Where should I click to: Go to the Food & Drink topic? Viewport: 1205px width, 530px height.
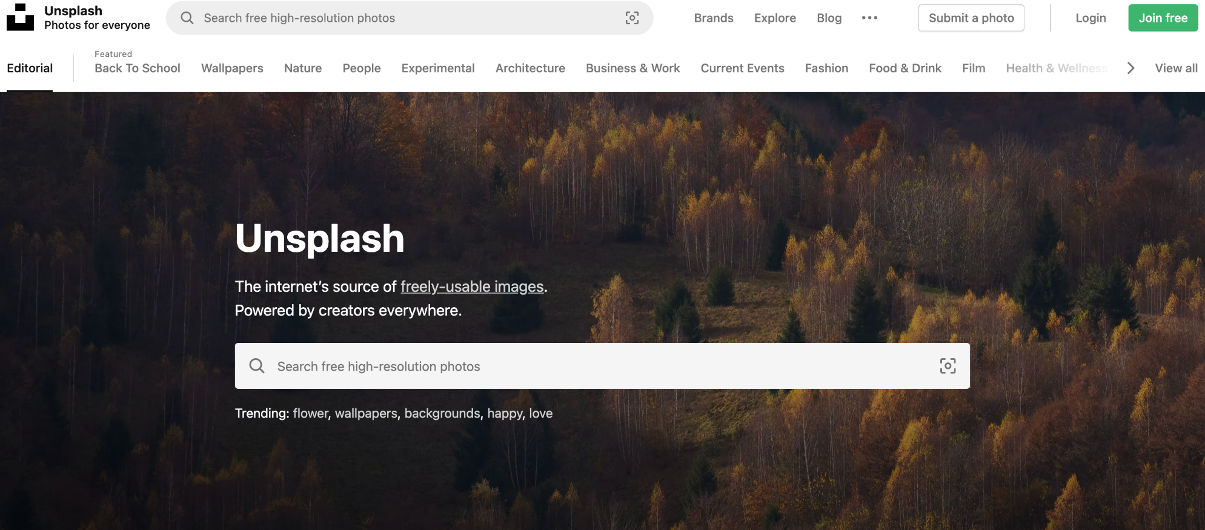[906, 68]
